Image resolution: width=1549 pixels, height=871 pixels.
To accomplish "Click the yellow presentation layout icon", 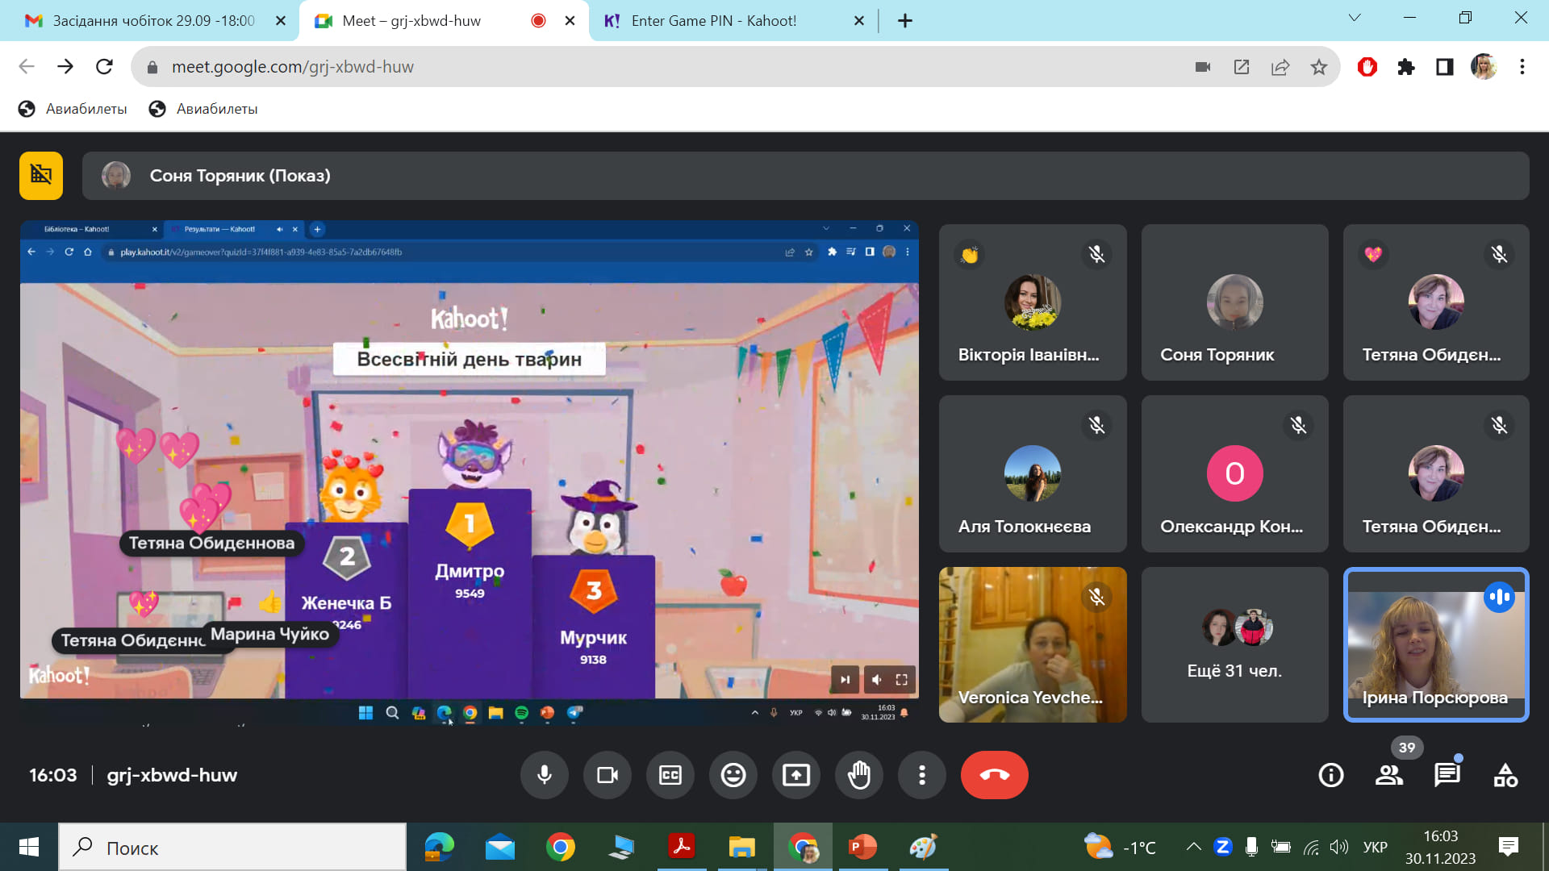I will click(41, 175).
